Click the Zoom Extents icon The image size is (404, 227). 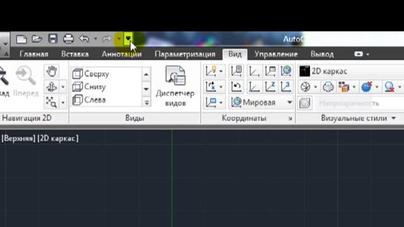pyautogui.click(x=52, y=102)
